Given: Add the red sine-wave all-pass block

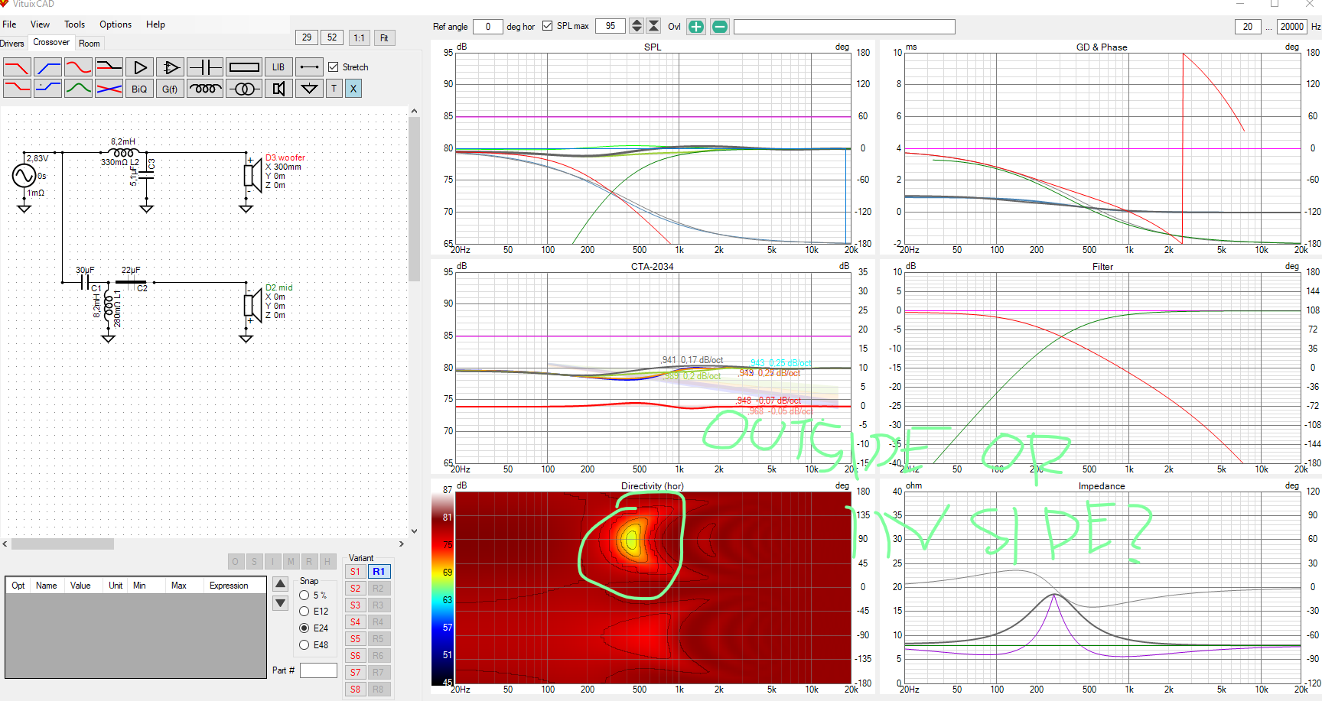Looking at the screenshot, I should [78, 67].
